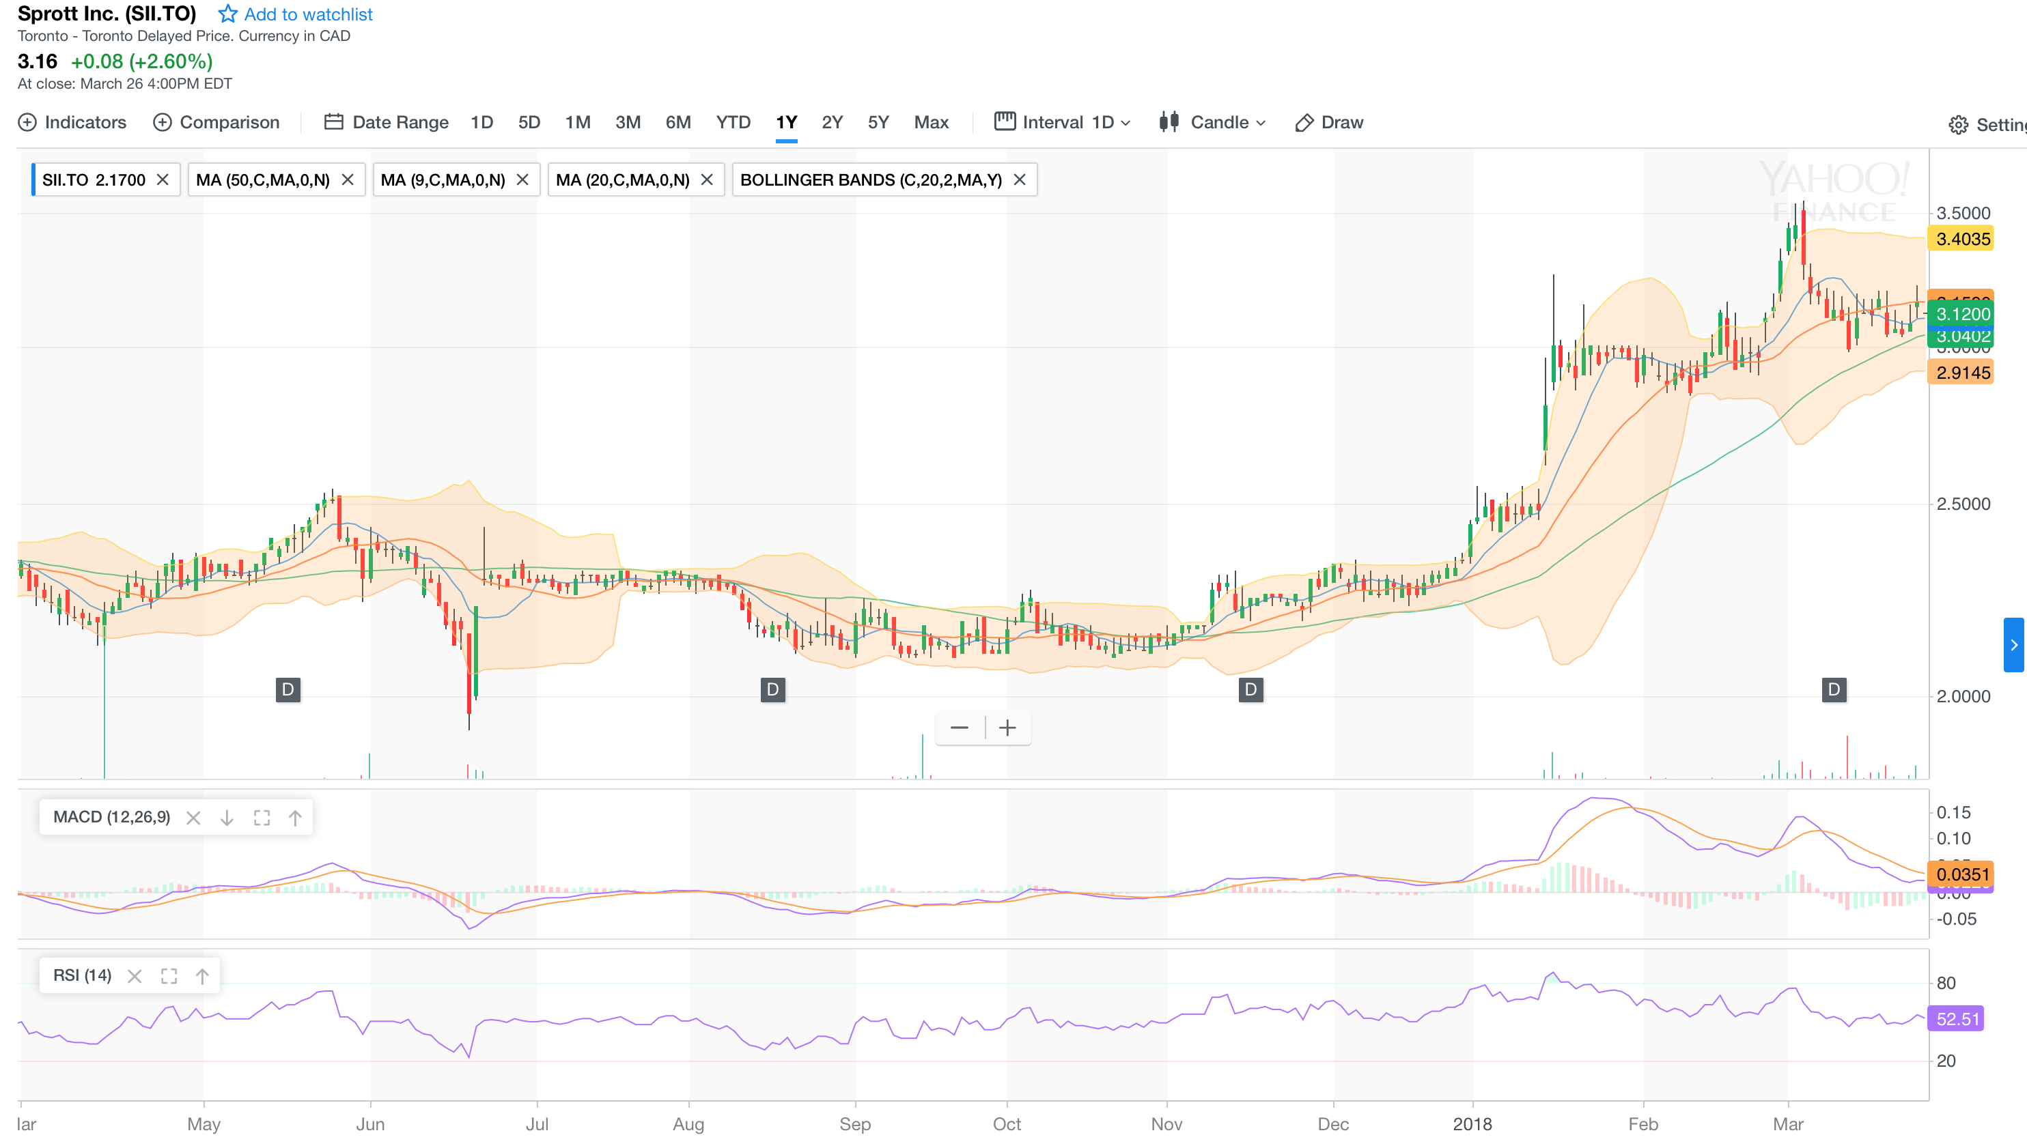Move RSI panel up with arrow
This screenshot has height=1148, width=2027.
coord(203,976)
